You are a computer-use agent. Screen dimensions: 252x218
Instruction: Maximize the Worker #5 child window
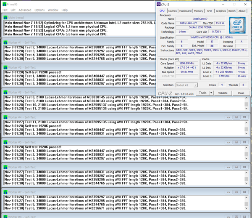point(236,142)
